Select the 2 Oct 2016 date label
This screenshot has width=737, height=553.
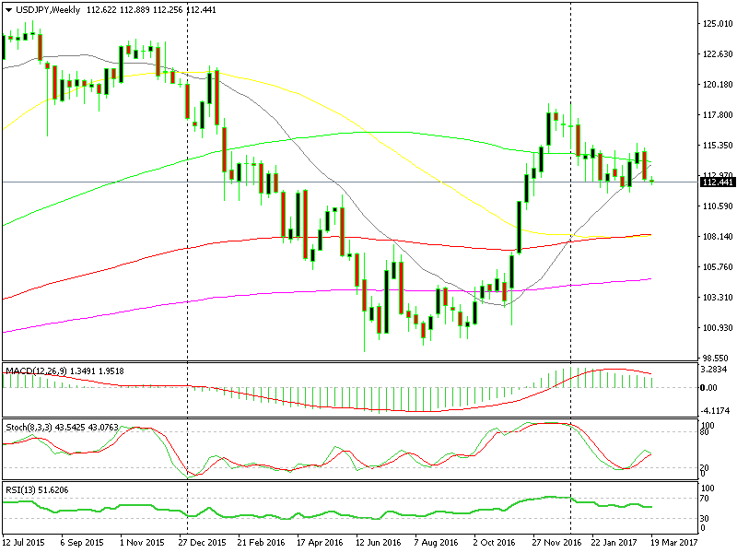495,542
